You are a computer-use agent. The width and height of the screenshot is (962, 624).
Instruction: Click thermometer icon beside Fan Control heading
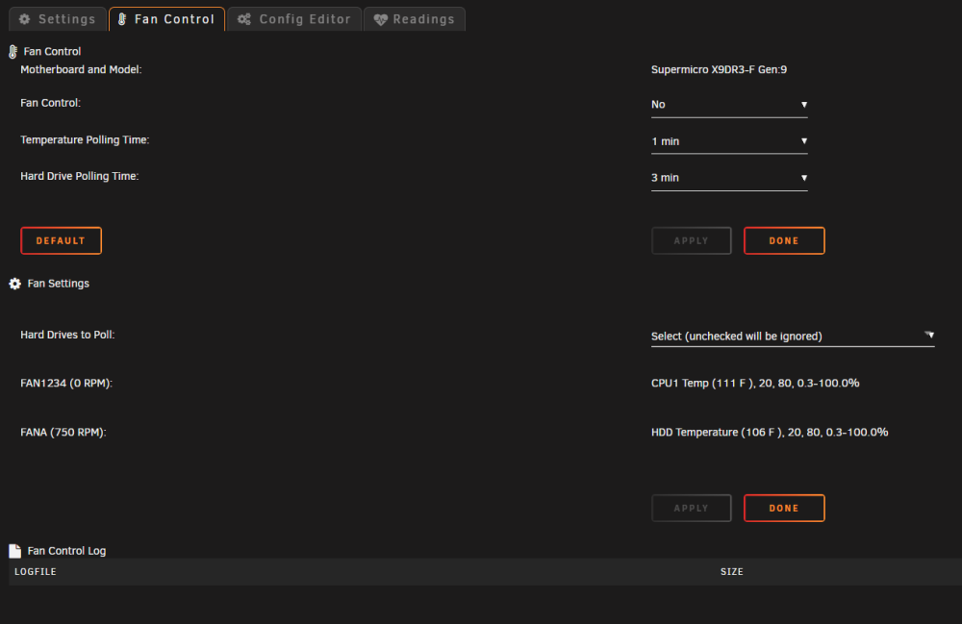tap(13, 52)
